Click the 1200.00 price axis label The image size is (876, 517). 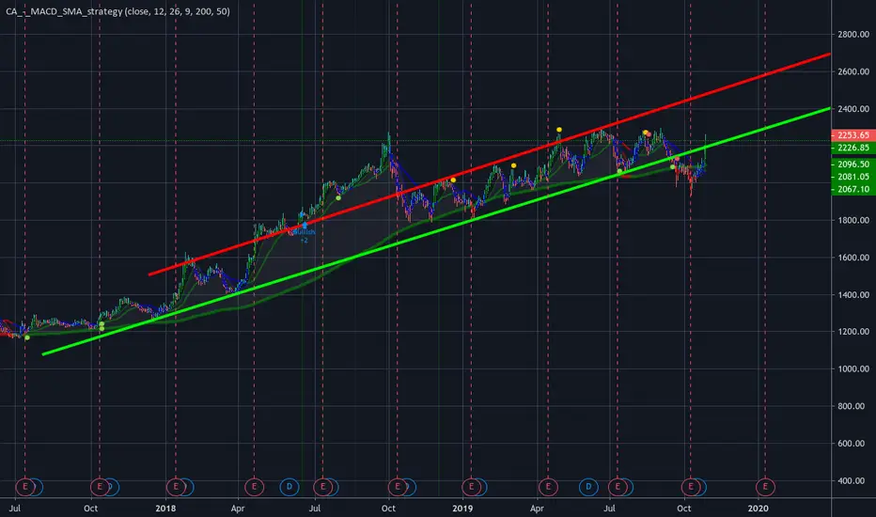point(853,332)
